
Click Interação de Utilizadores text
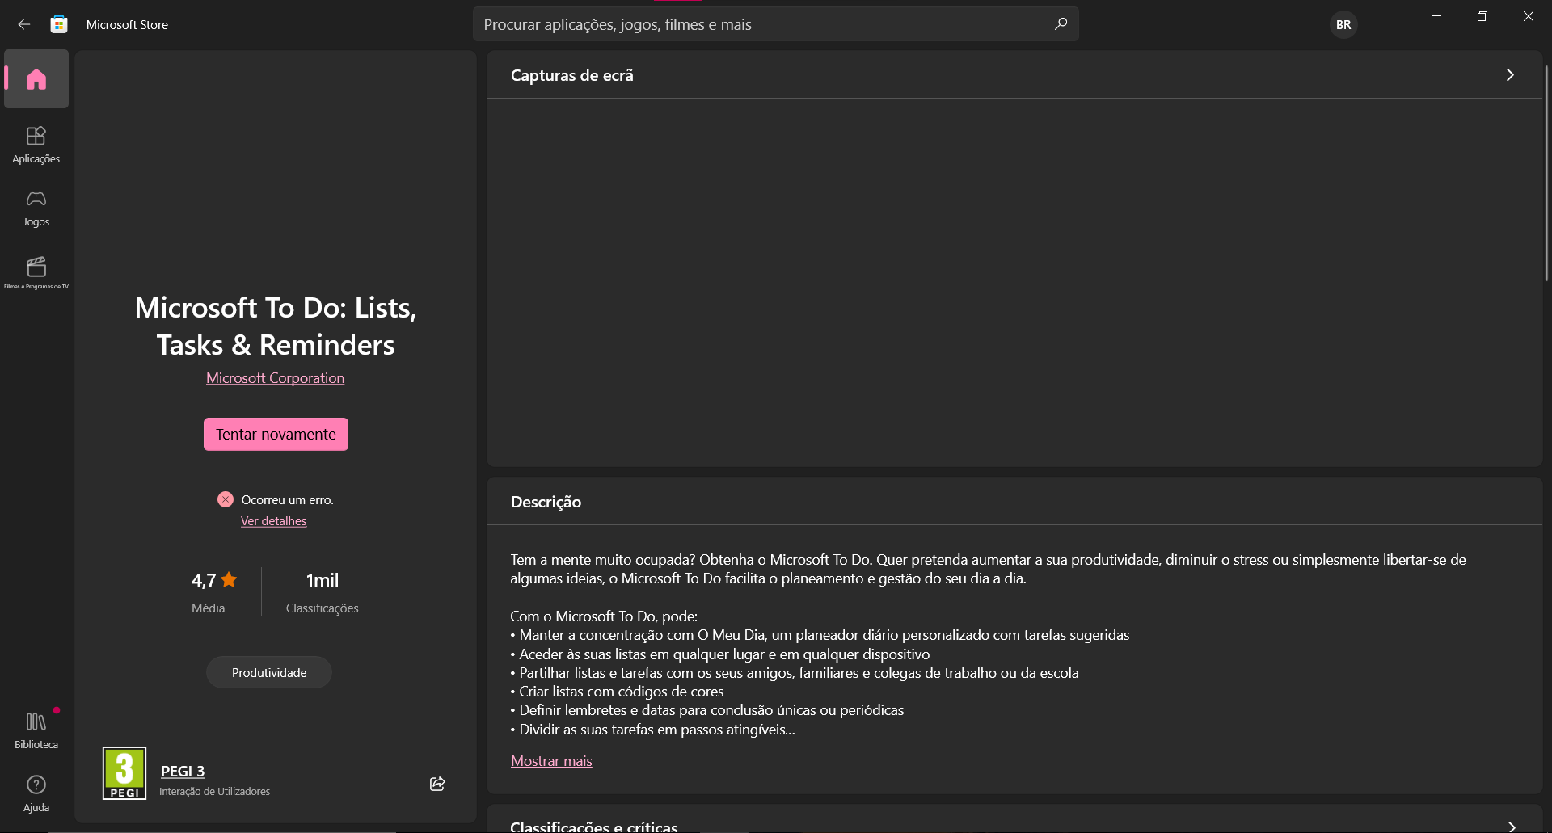point(214,792)
